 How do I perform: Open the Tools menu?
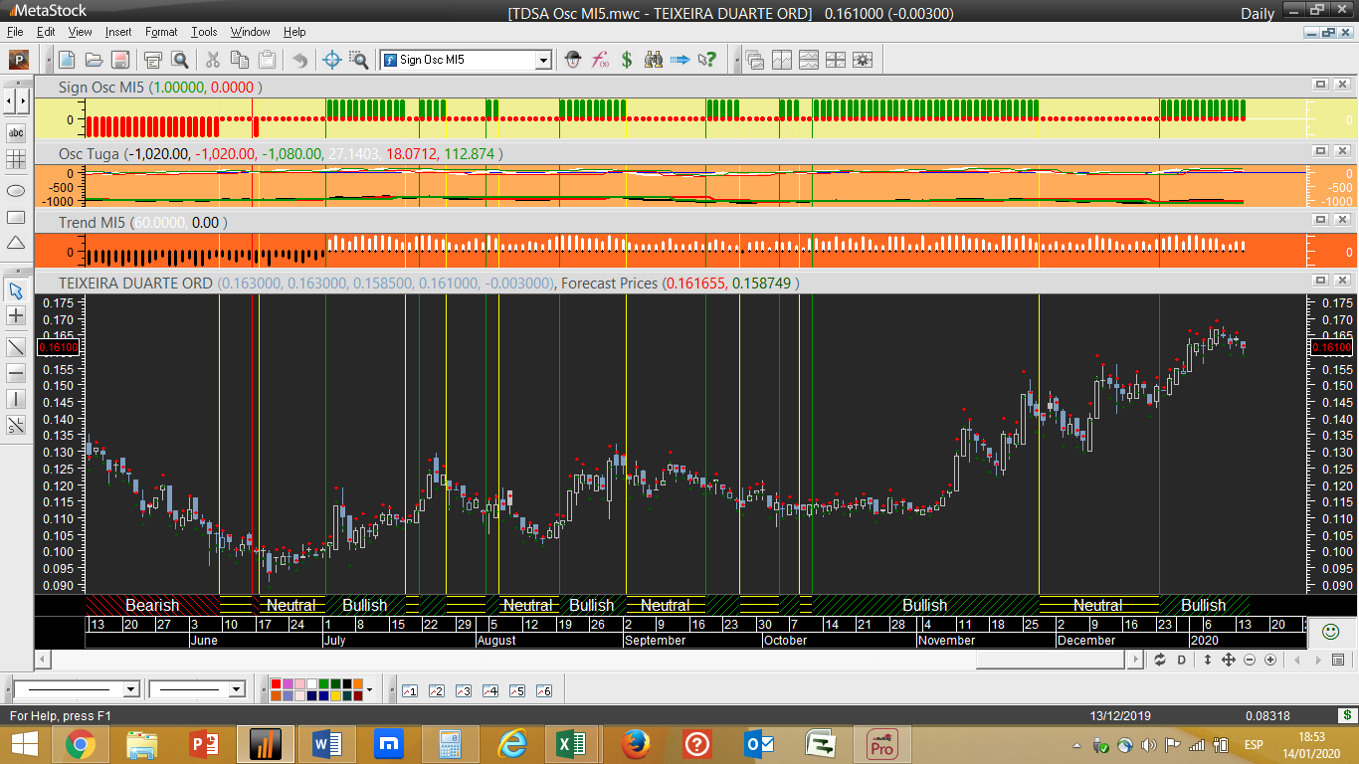pos(204,32)
